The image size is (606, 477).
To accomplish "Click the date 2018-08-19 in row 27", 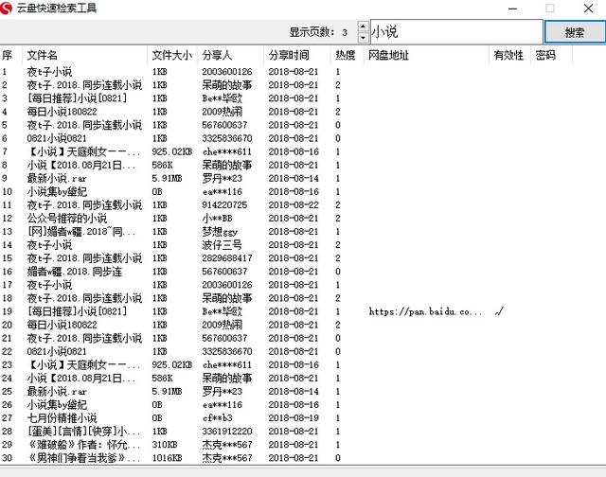I will click(294, 418).
